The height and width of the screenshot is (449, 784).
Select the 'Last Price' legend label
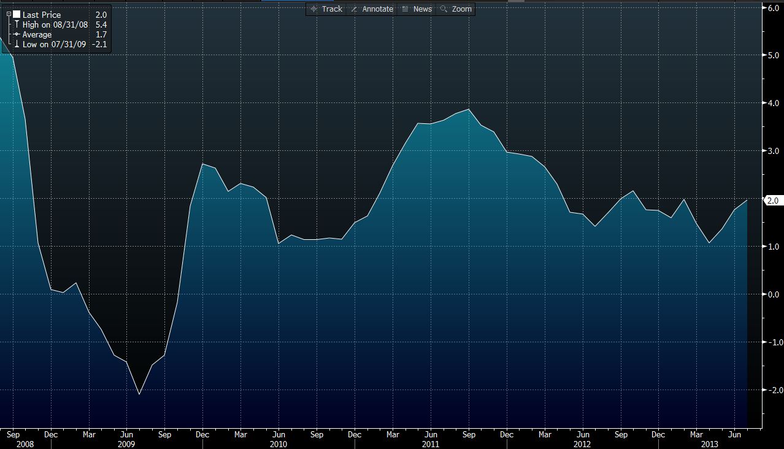point(42,15)
